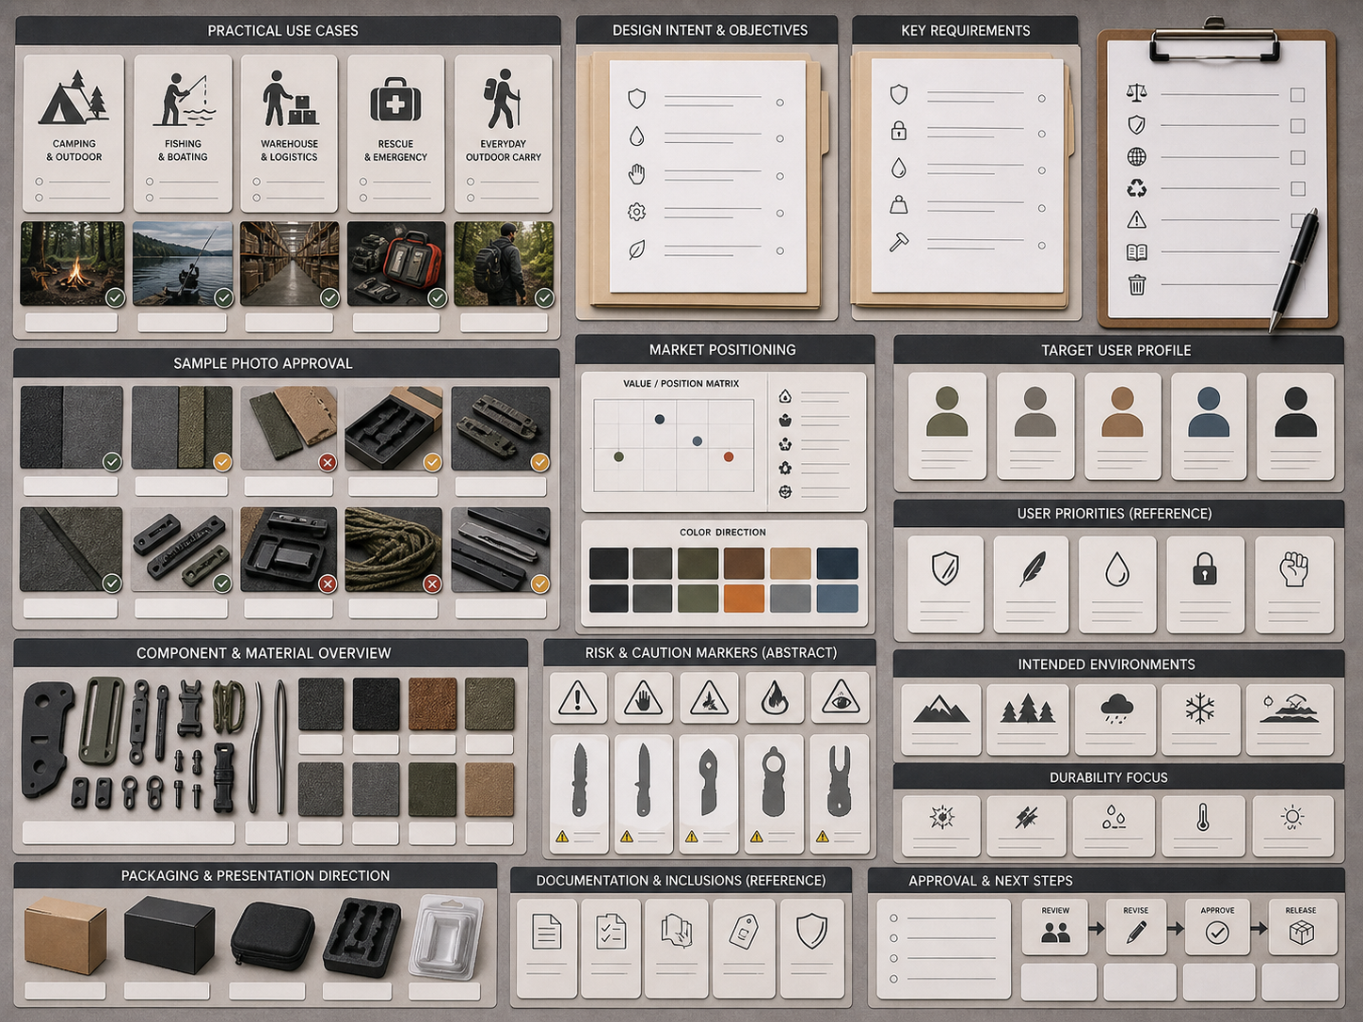Click the rain cloud icon in Intended Environments
Viewport: 1363px width, 1022px height.
tap(1117, 709)
